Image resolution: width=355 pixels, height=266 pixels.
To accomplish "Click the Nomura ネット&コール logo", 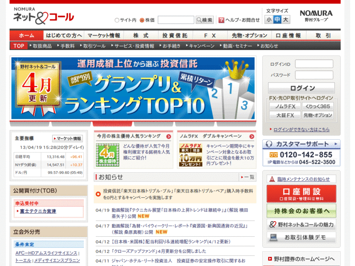I will (43, 16).
